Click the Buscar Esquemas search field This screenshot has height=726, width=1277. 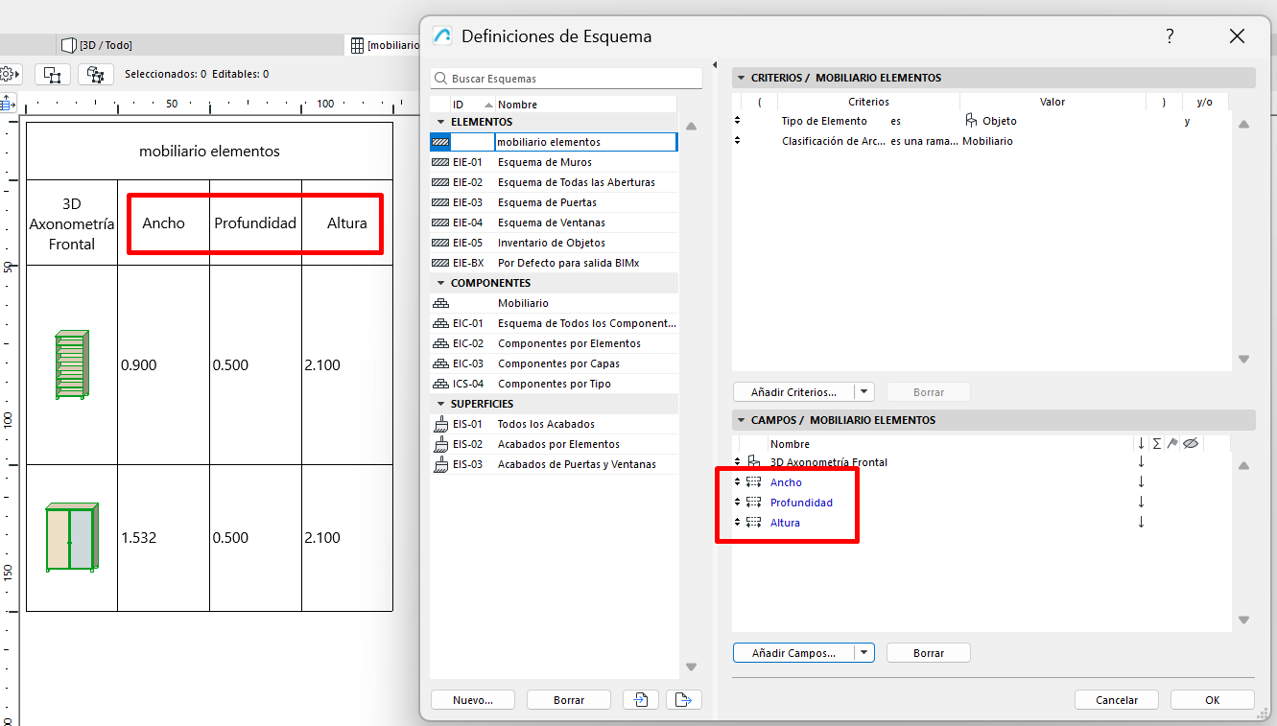click(x=571, y=79)
